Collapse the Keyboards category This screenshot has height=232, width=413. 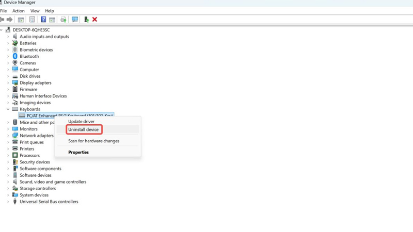pos(8,109)
